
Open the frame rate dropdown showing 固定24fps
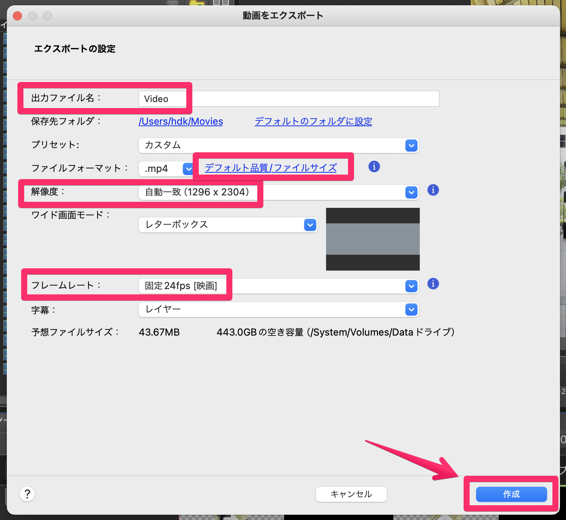264,286
